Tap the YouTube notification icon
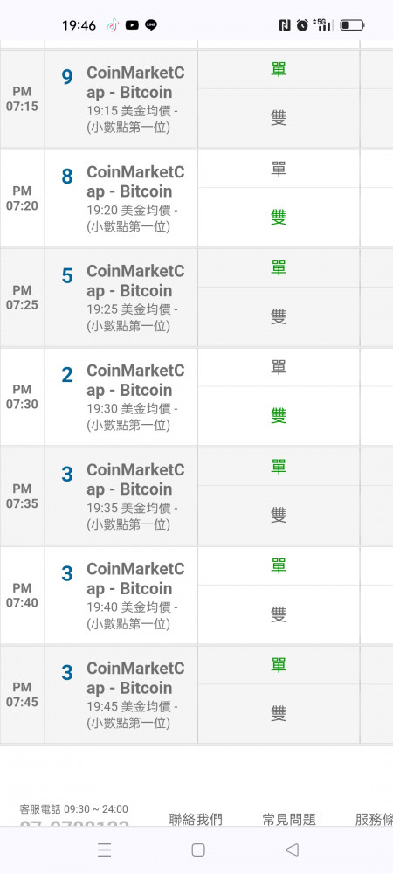The image size is (393, 874). pyautogui.click(x=132, y=25)
